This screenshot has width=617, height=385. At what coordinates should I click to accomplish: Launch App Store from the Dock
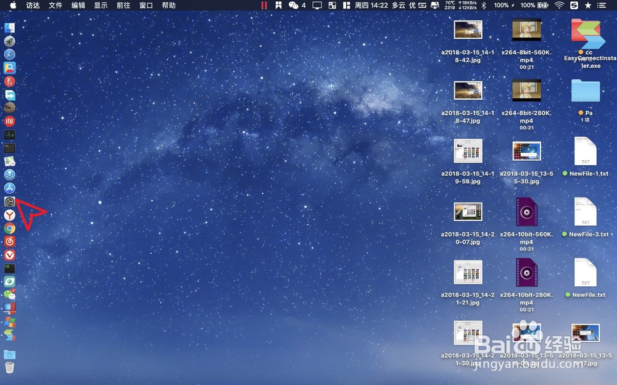click(x=9, y=188)
